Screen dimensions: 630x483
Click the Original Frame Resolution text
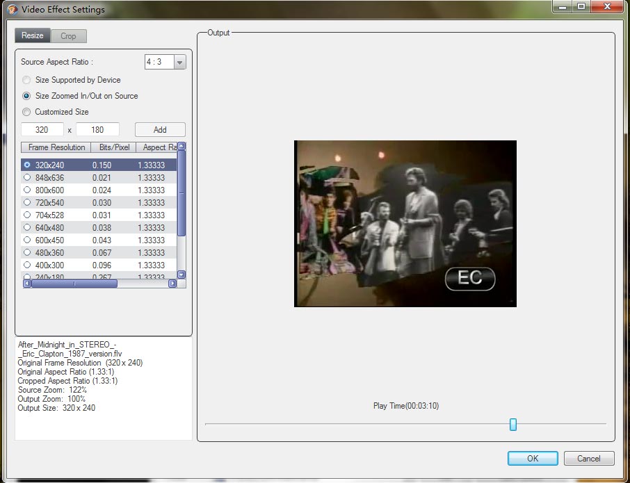[81, 363]
